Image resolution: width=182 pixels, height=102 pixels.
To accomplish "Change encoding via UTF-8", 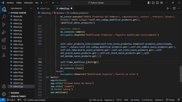I will pos(119,100).
